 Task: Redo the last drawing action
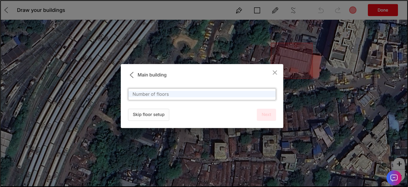click(x=338, y=10)
